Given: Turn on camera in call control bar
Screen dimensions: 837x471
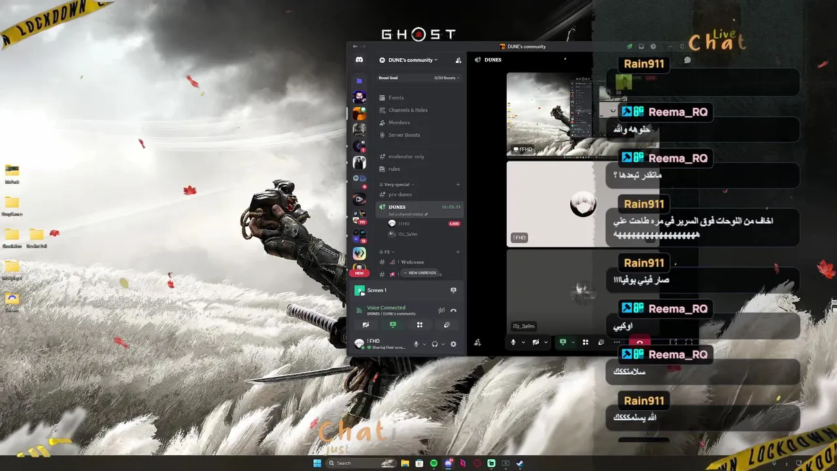Looking at the screenshot, I should click(x=536, y=342).
